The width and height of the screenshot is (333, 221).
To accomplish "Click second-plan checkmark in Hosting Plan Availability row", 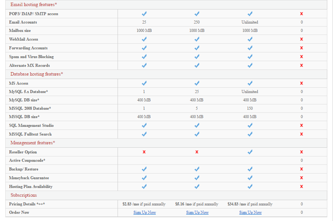I will click(x=197, y=186).
